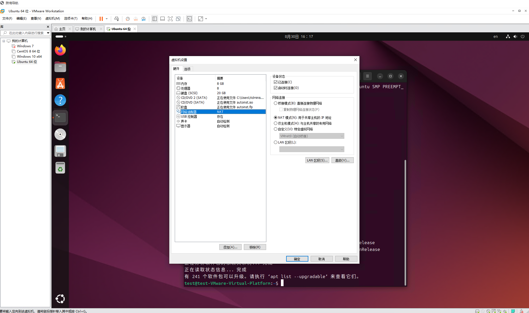Click the library search input field

pyautogui.click(x=26, y=33)
